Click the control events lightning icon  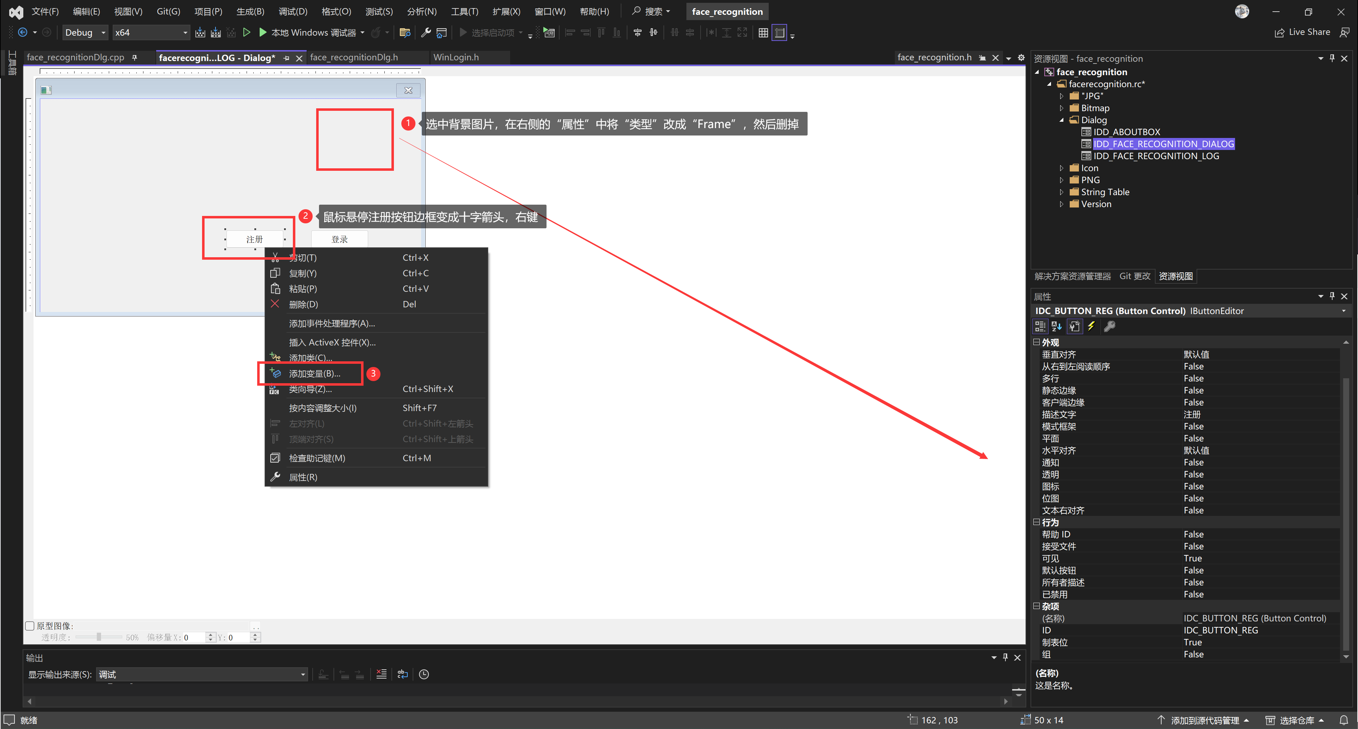[x=1091, y=327]
